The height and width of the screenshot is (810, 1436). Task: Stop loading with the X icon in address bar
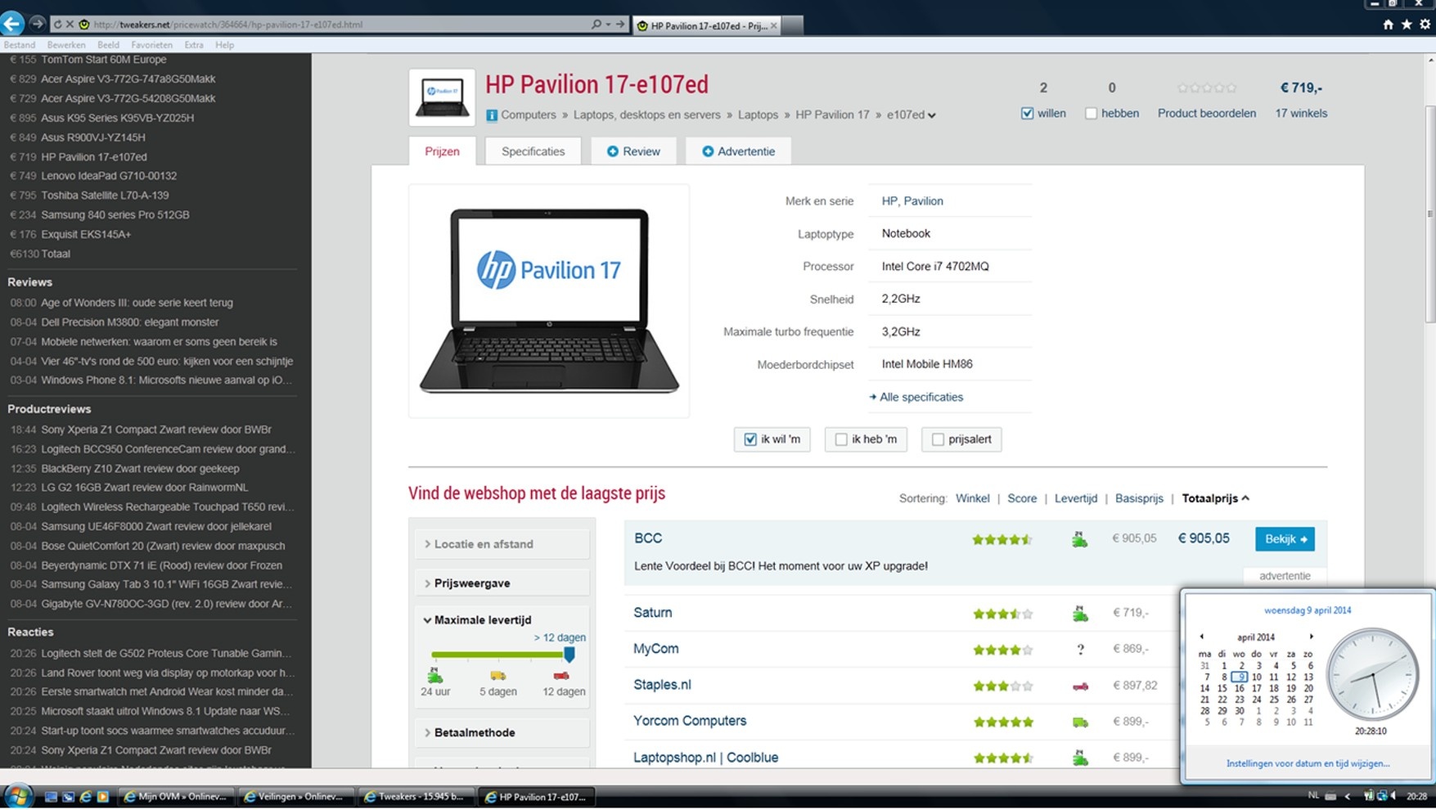coord(70,25)
